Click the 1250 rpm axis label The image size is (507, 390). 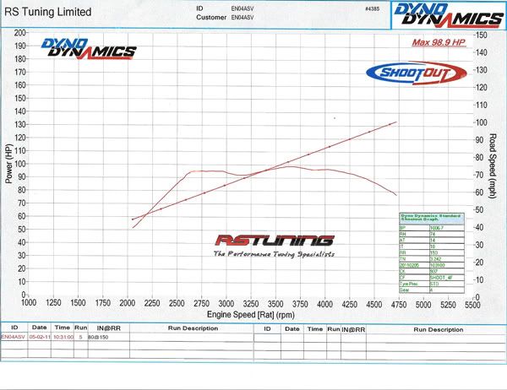click(53, 303)
